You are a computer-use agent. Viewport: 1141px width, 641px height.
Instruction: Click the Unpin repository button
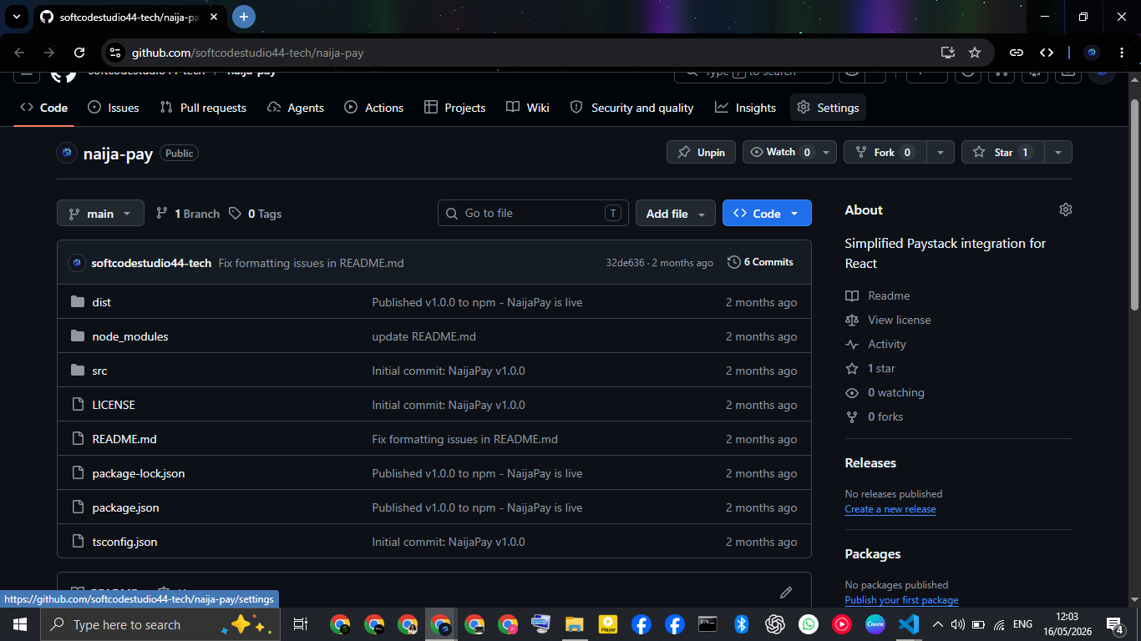click(701, 152)
